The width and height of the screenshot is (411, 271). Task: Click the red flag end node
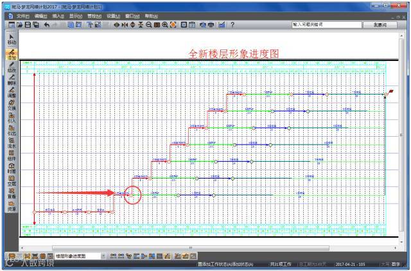391,91
